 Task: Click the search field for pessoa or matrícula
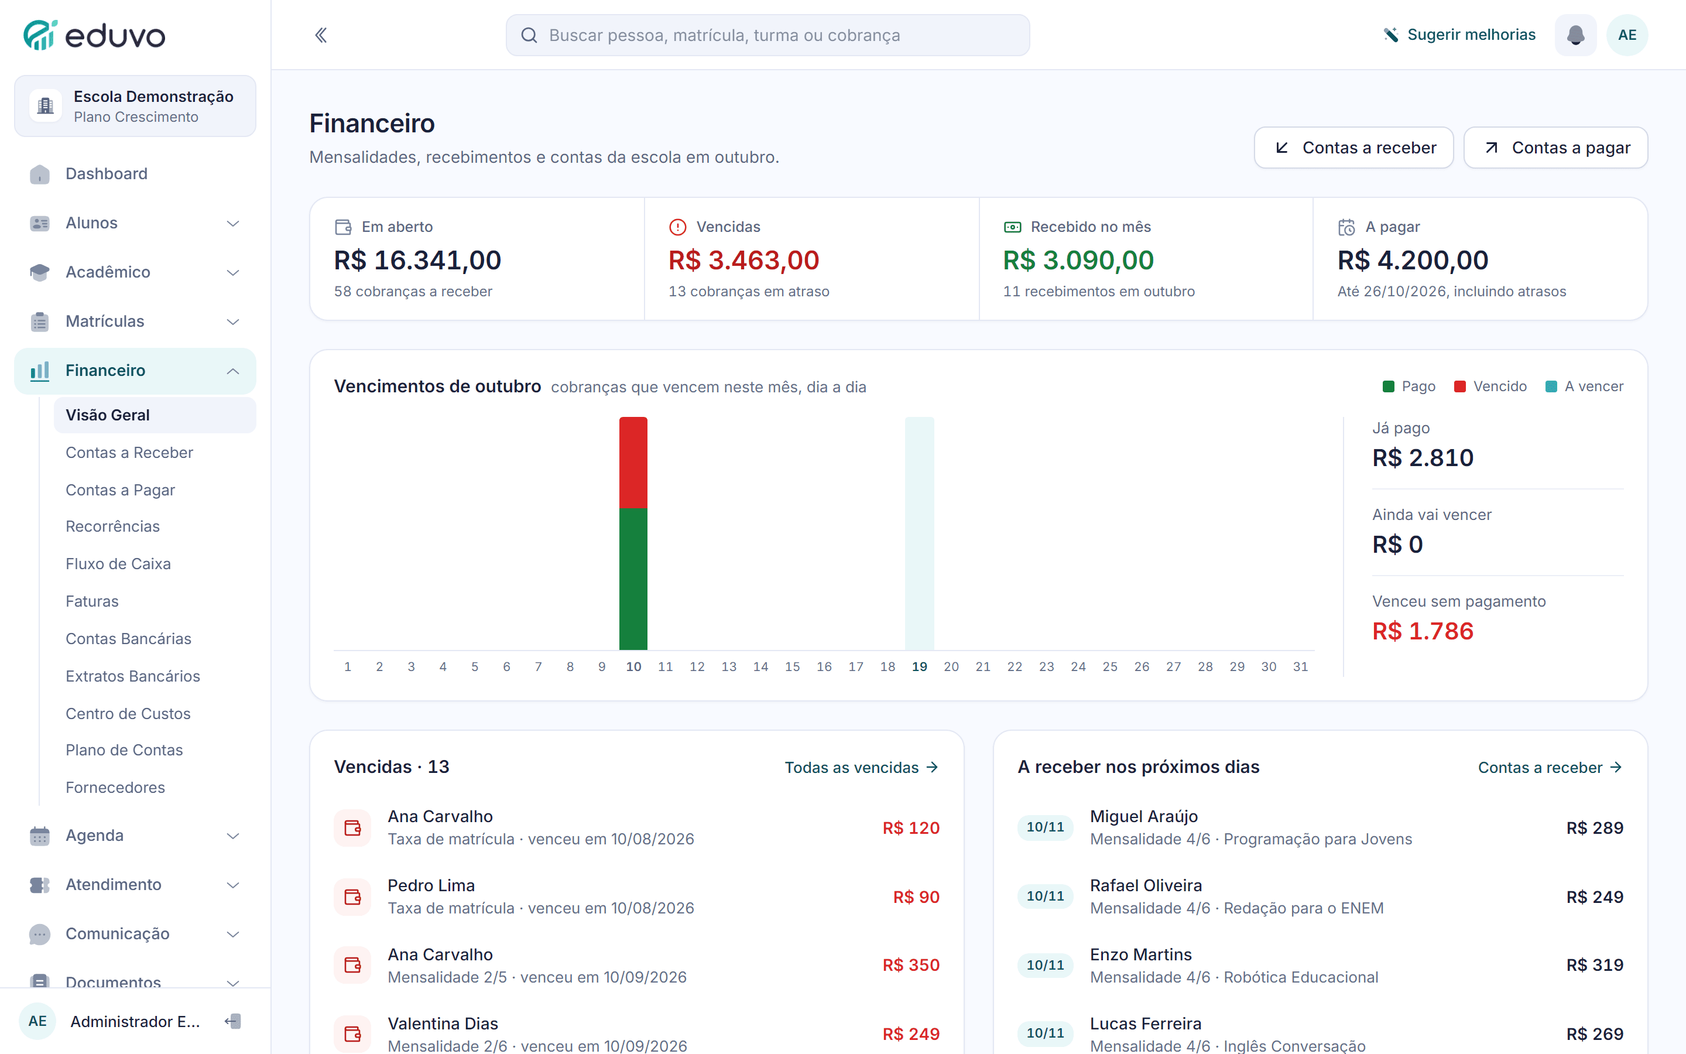click(x=767, y=35)
